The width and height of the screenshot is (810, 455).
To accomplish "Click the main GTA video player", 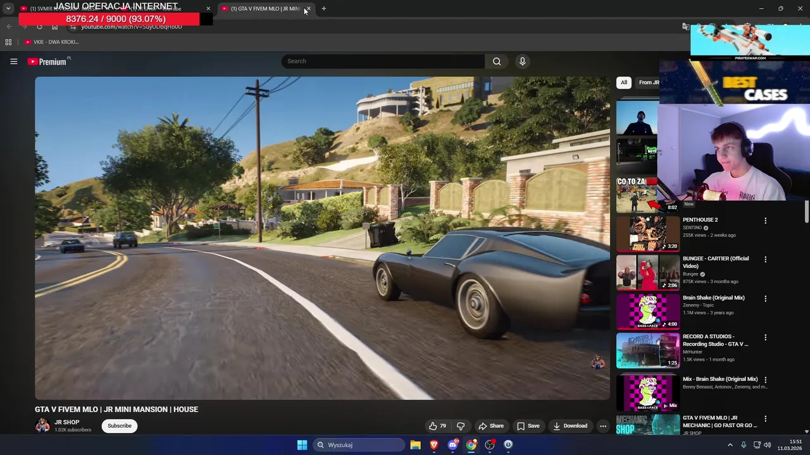I will pyautogui.click(x=322, y=238).
